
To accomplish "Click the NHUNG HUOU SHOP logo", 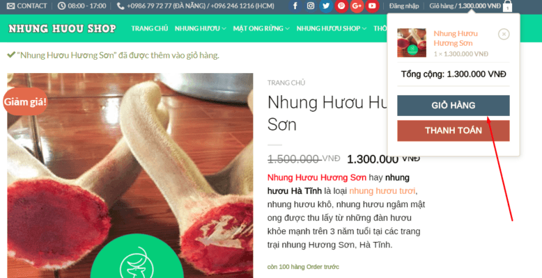I will tap(62, 28).
